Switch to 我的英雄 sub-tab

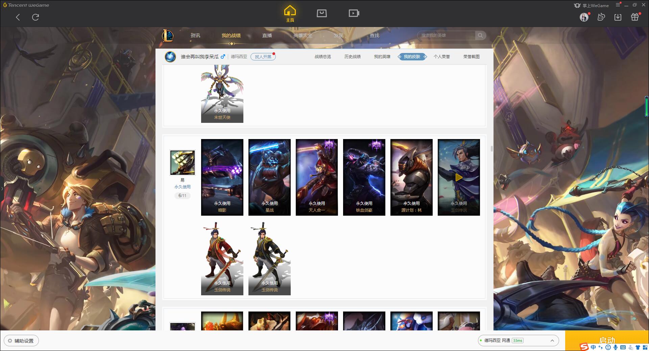[x=382, y=57]
